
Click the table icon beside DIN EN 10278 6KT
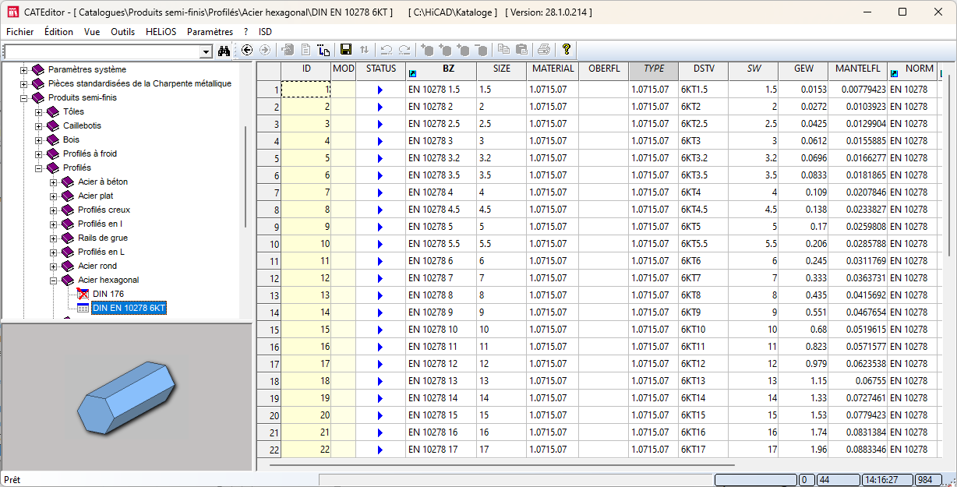tap(83, 308)
